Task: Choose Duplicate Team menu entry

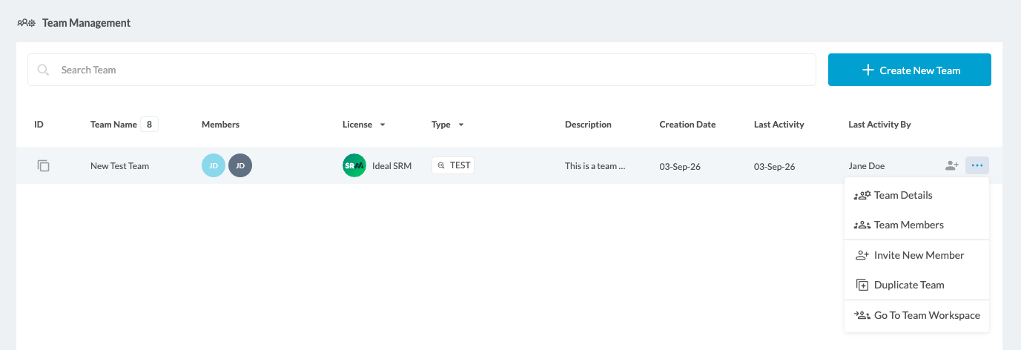Action: [916, 285]
